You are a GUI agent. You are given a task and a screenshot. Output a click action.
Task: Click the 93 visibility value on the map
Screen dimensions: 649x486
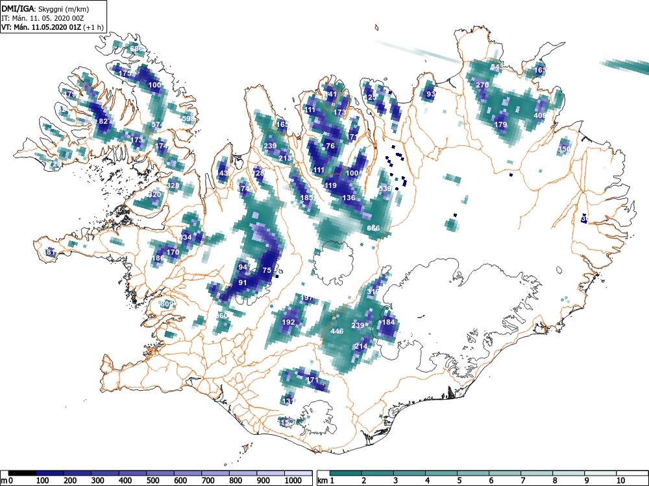click(x=432, y=94)
